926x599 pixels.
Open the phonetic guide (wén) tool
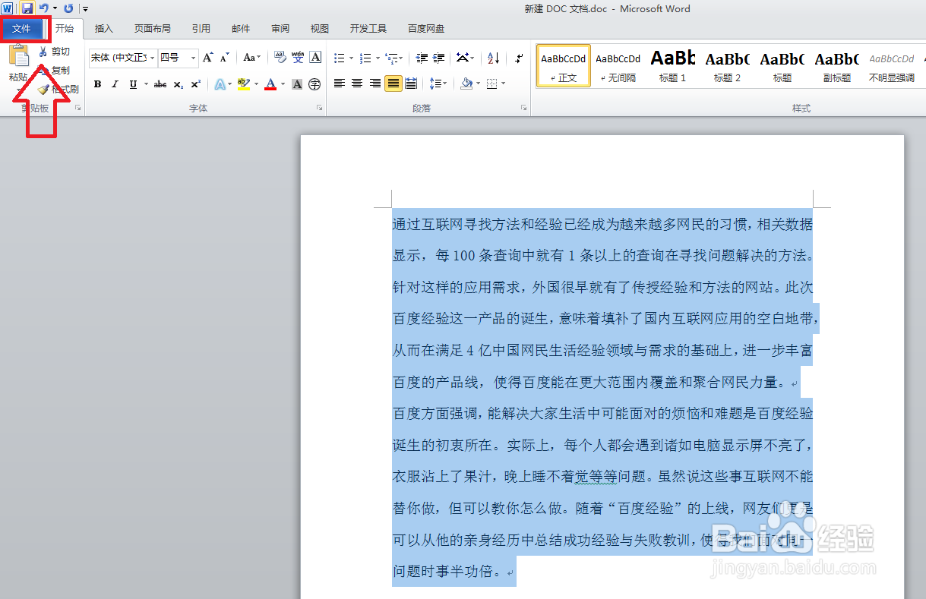298,58
